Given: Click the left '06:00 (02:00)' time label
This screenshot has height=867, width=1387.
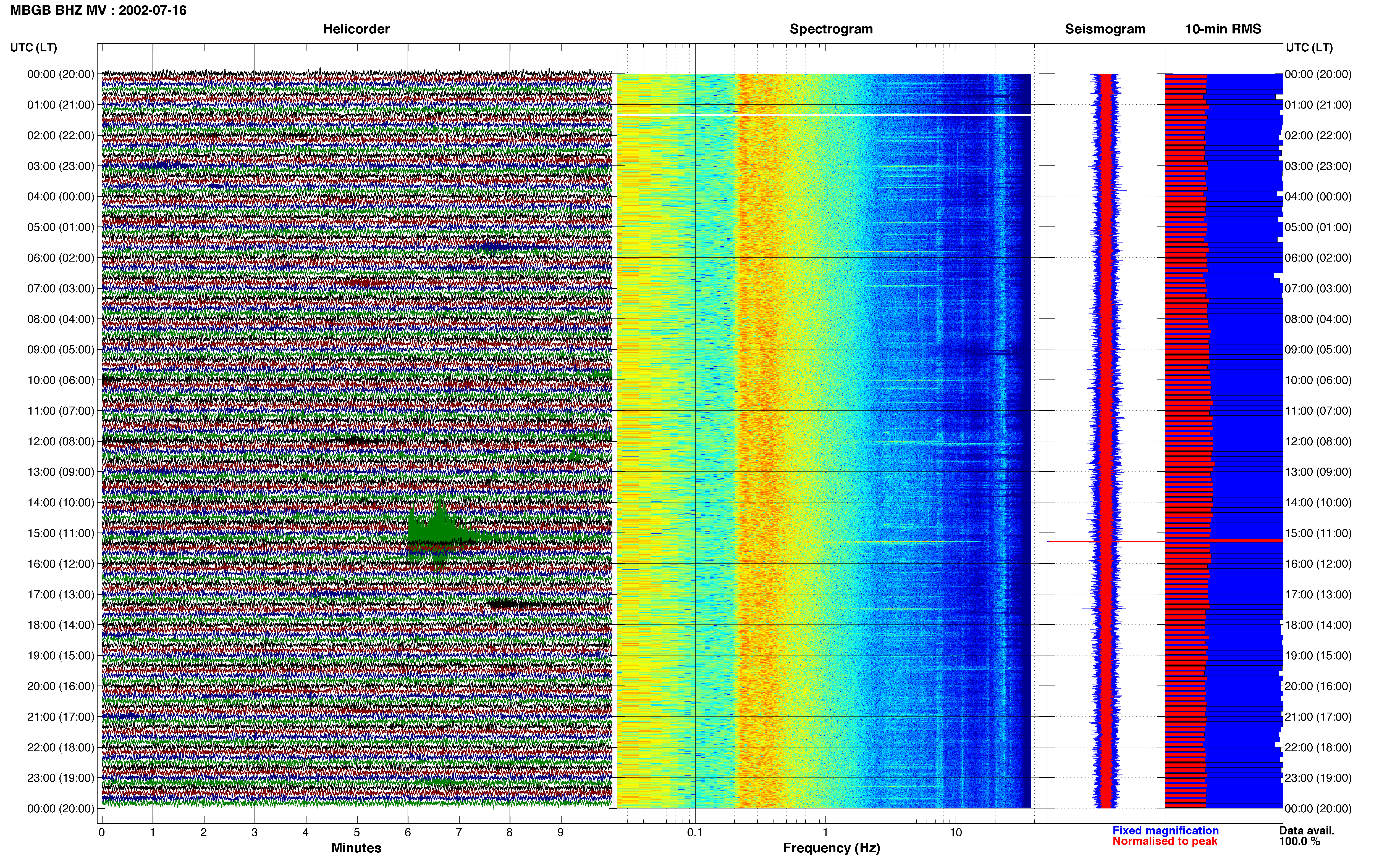Looking at the screenshot, I should click(61, 258).
